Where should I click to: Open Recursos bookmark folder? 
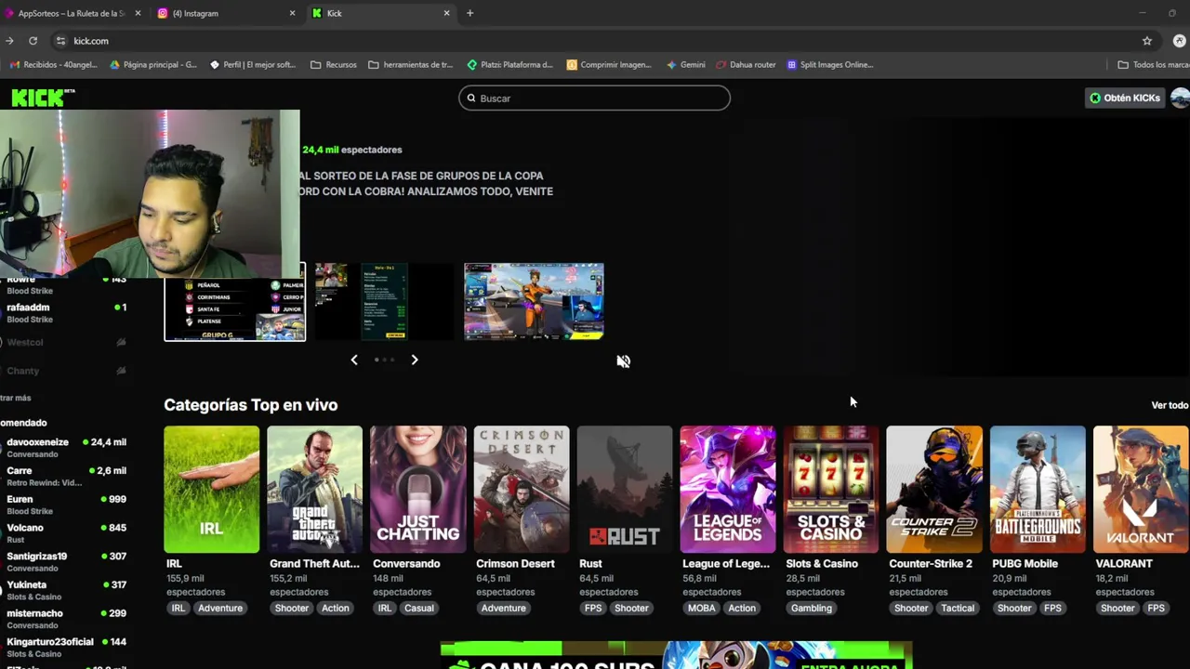pyautogui.click(x=333, y=65)
